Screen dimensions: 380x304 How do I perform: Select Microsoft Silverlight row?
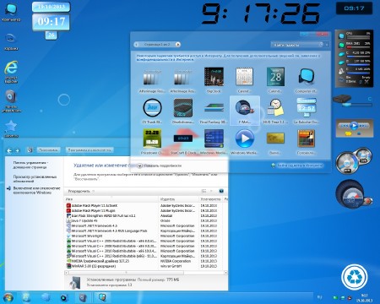pyautogui.click(x=145, y=236)
